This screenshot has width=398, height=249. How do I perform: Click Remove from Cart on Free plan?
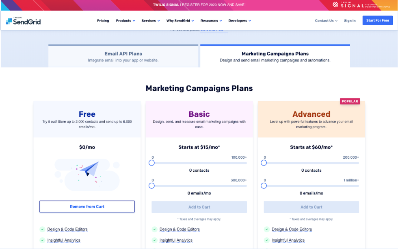click(x=87, y=207)
